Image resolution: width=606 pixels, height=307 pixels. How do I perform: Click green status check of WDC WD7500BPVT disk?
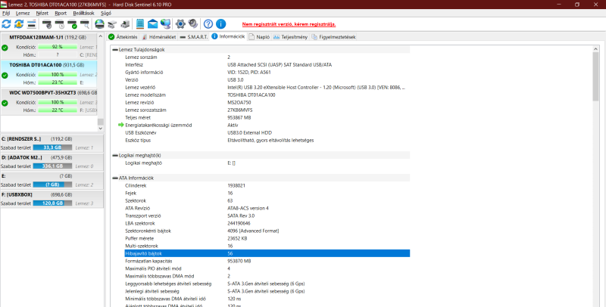(x=5, y=104)
